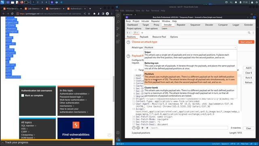259x146 pixels.
Task: Expand the browser tab search chevron
Action: [x=100, y=9]
